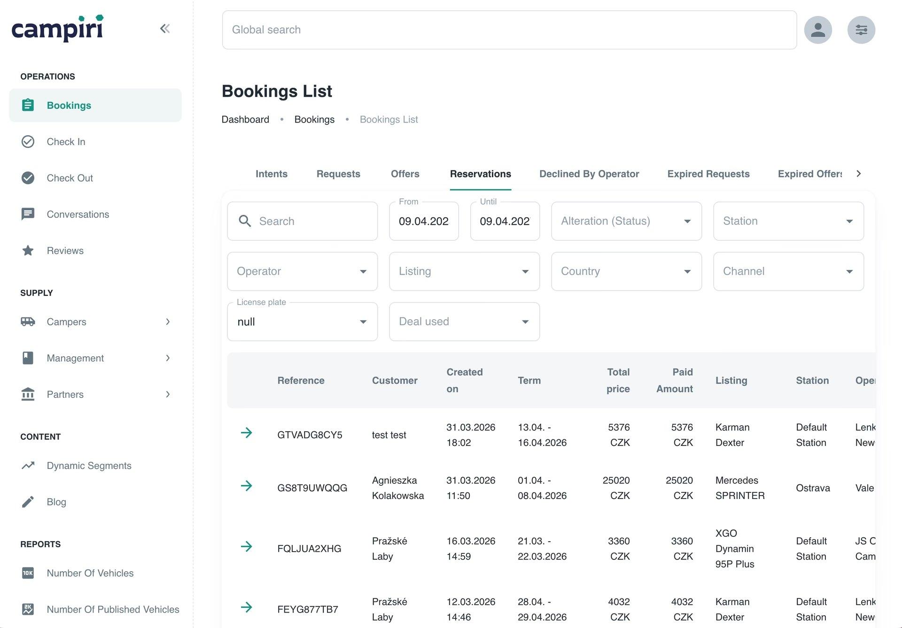The width and height of the screenshot is (902, 628).
Task: Open the Listing filter dropdown
Action: [464, 271]
